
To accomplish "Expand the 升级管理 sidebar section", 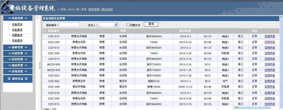I will 18,53.
